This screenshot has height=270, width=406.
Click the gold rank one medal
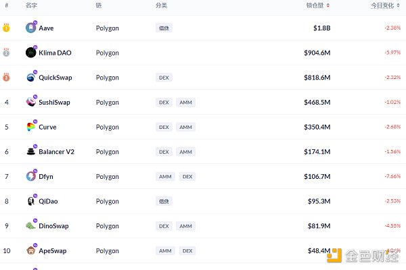point(6,28)
